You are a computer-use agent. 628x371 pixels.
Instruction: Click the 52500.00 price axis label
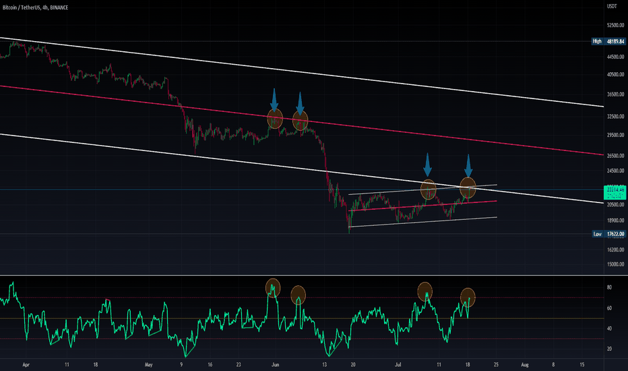click(x=616, y=25)
